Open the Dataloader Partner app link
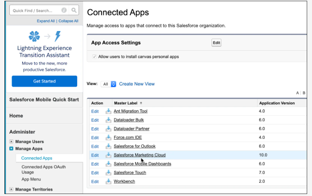Image resolution: width=312 pixels, height=196 pixels. (x=132, y=129)
